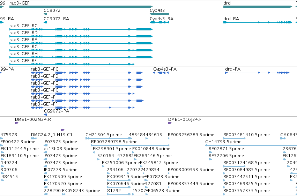Click protein rab3-GEF-PF label
297x196 pixels.
click(x=44, y=104)
